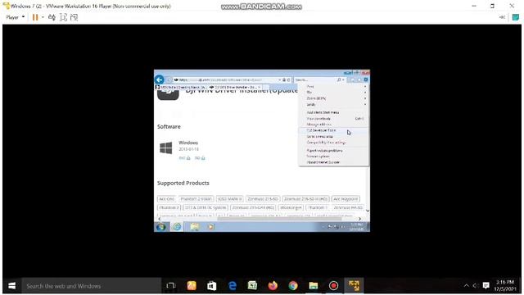Image resolution: width=524 pixels, height=295 pixels.
Task: Expand the pause button dropdown arrow
Action: click(43, 17)
